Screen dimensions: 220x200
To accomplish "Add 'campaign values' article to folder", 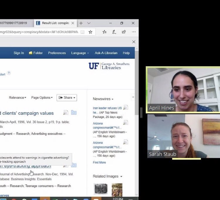I will pyautogui.click(x=74, y=113).
